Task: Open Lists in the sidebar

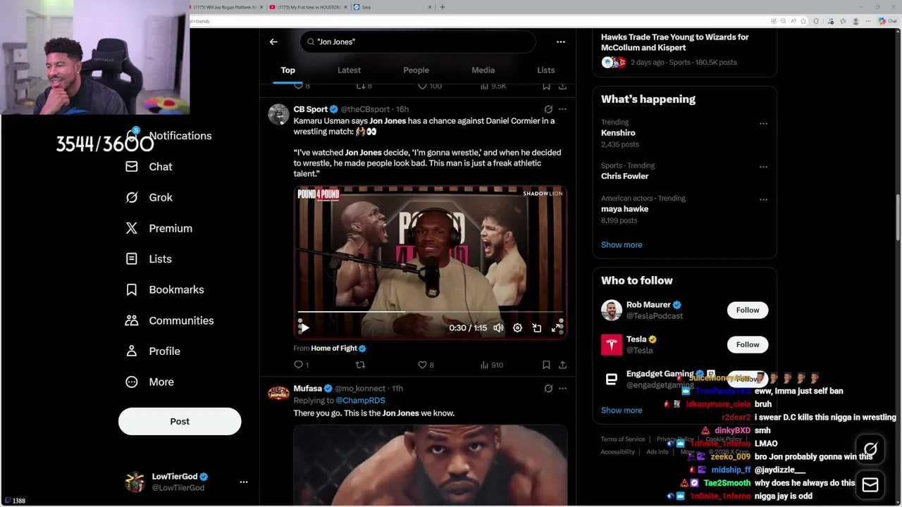Action: pos(149,259)
